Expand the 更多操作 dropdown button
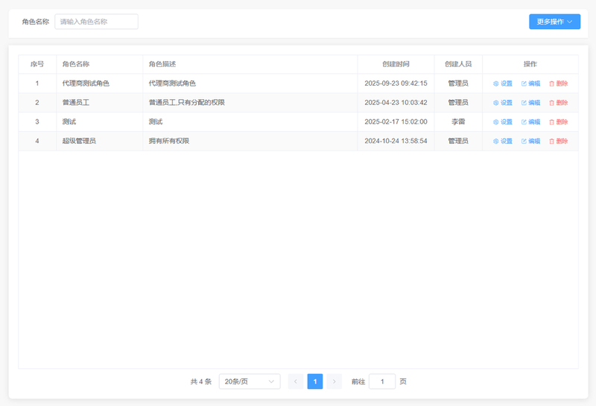 pos(554,22)
